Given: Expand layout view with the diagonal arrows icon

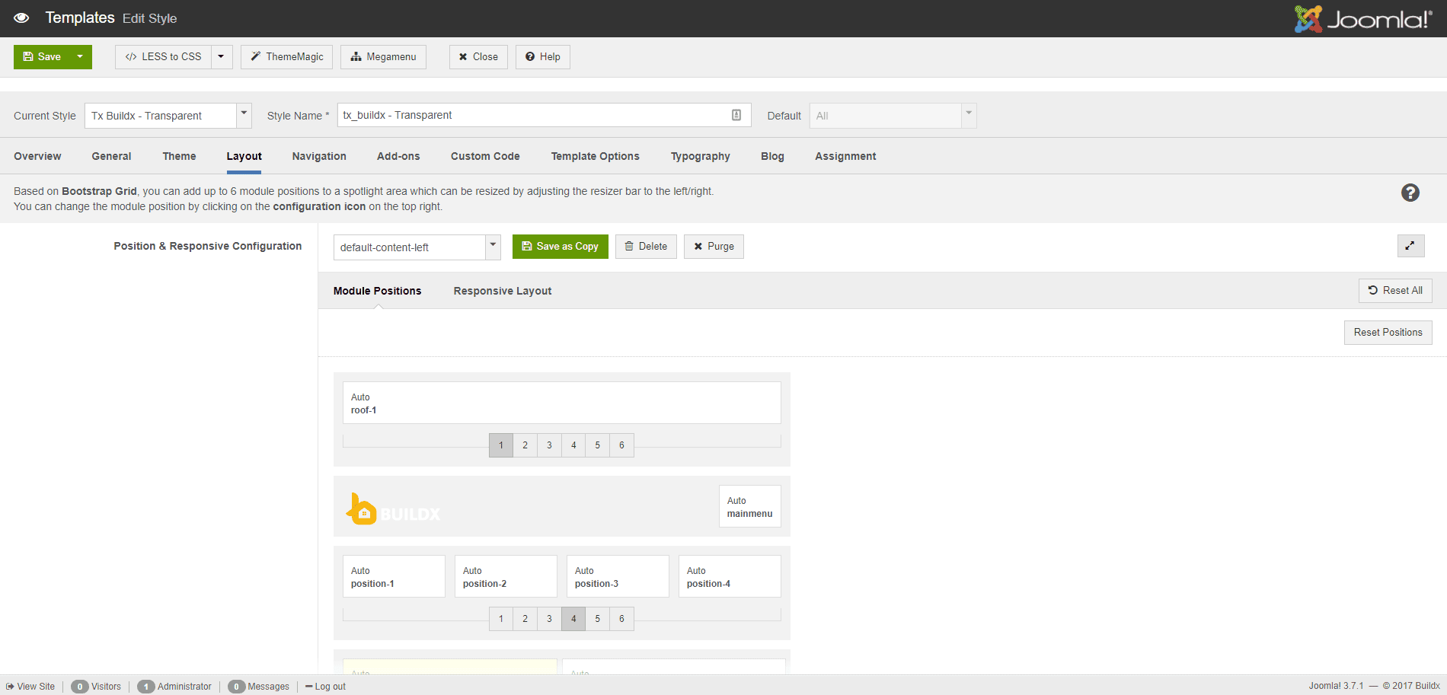Looking at the screenshot, I should pyautogui.click(x=1410, y=246).
